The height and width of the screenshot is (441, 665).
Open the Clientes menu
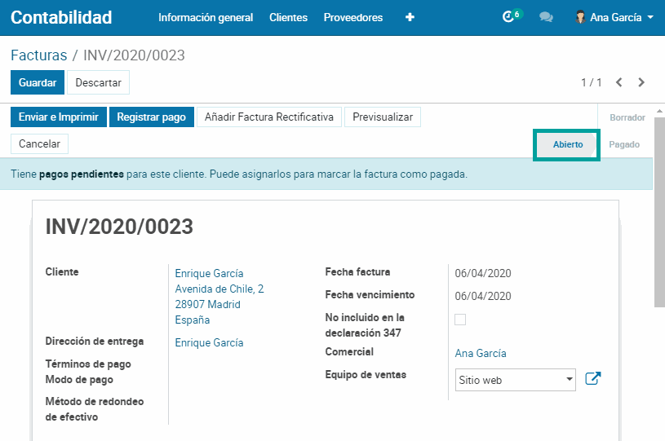[288, 17]
